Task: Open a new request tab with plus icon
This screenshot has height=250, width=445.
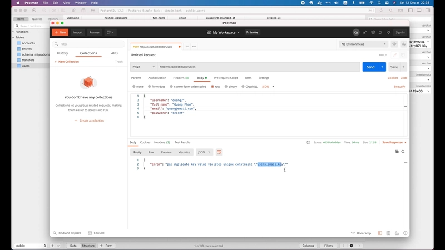Action: click(x=187, y=47)
